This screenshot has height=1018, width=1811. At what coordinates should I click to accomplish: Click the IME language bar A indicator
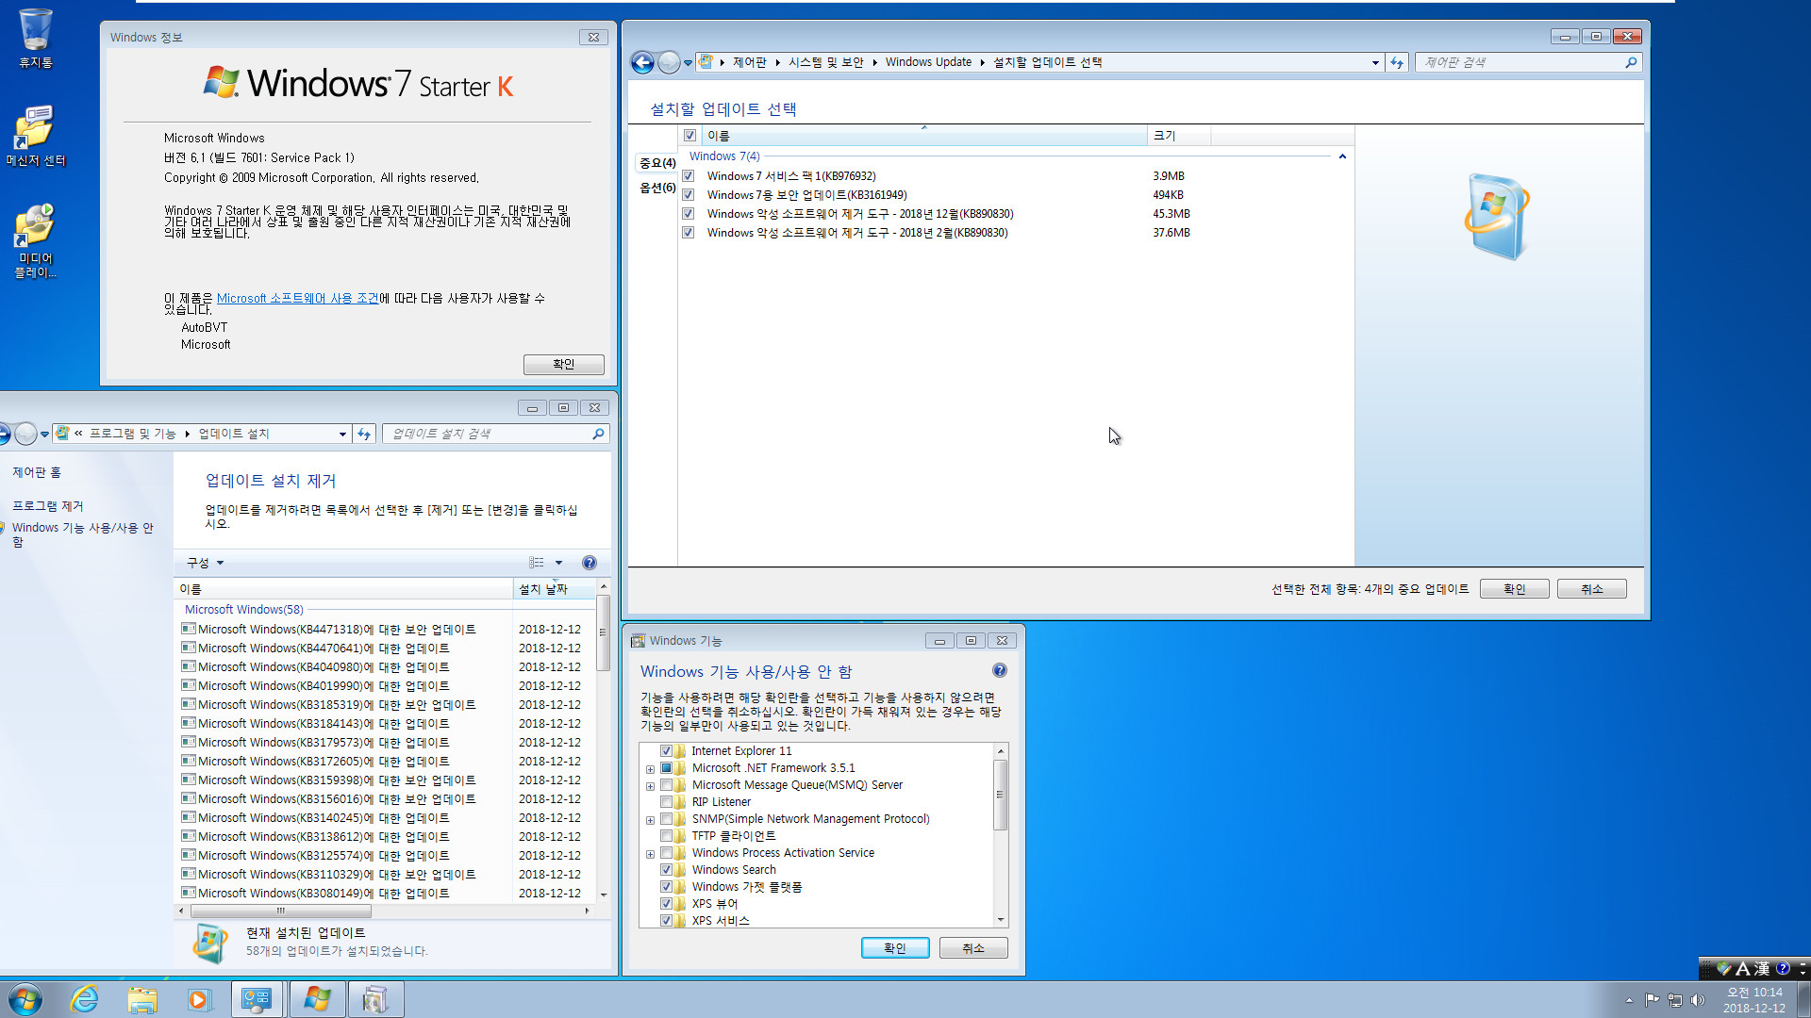pyautogui.click(x=1743, y=968)
